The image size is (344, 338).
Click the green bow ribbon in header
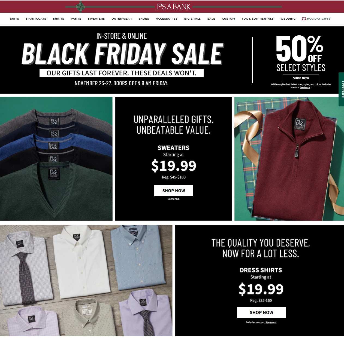(80, 7)
